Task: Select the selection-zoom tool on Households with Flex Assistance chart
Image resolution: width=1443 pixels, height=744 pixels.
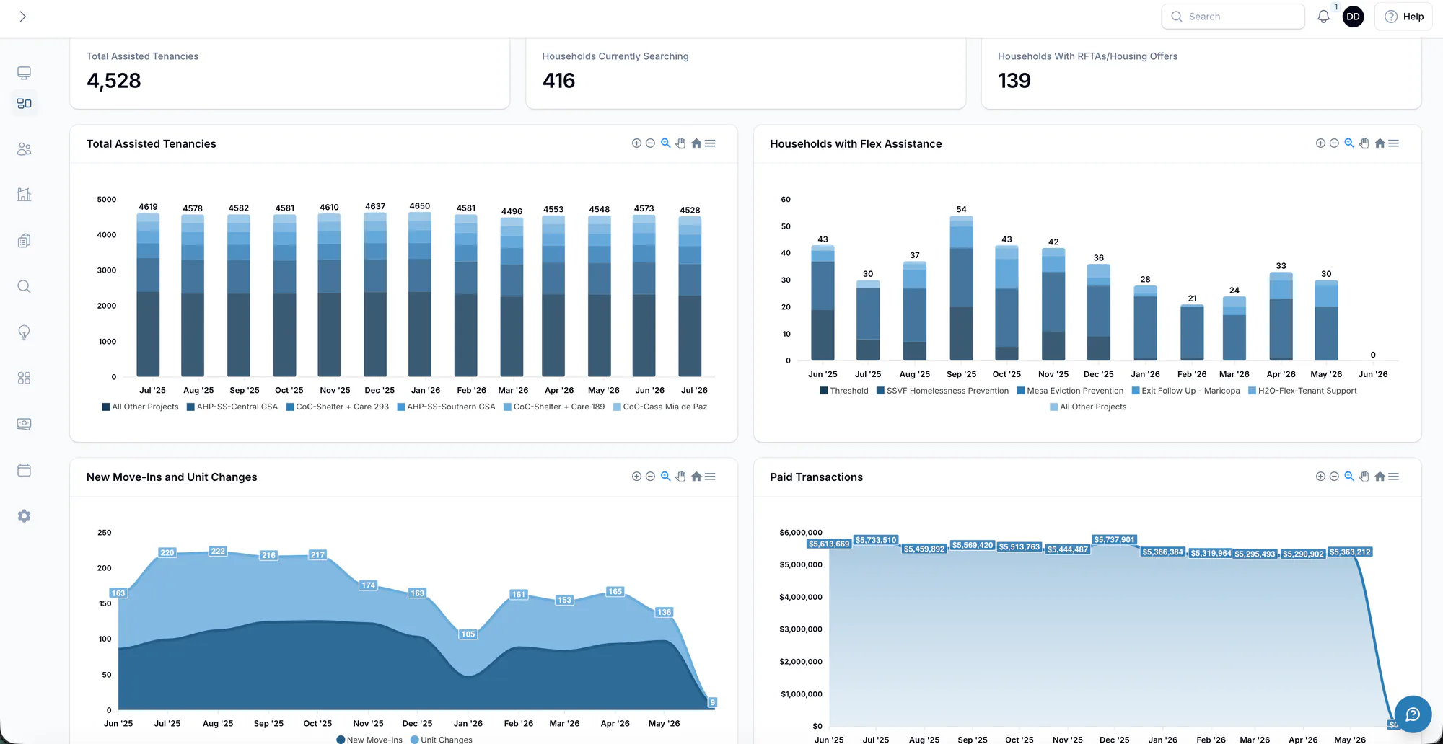Action: [x=1349, y=143]
